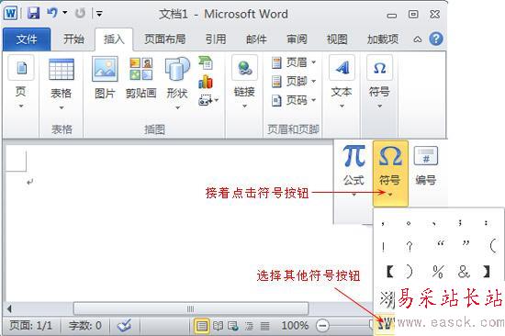This screenshot has height=336, width=505.
Task: Open Word Help question mark icon
Action: point(436,39)
